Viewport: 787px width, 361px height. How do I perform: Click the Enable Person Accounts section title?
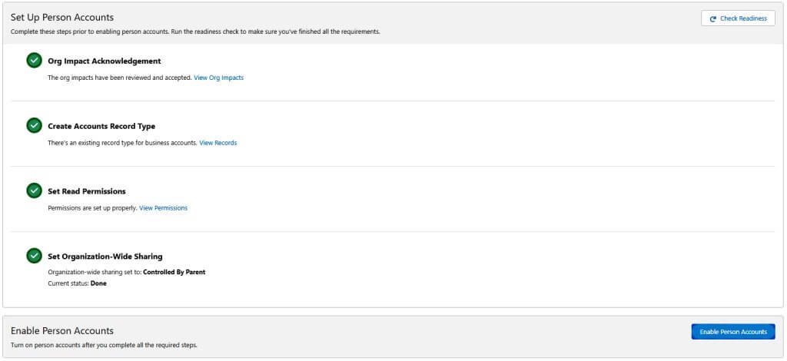[x=62, y=331]
